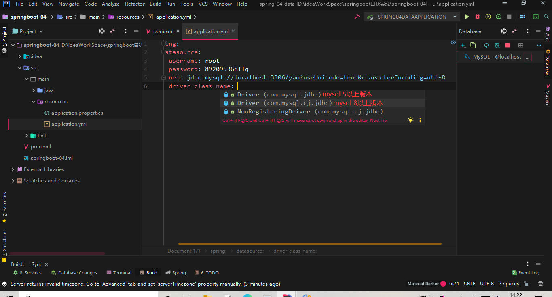
Task: Open the Spring tool window tab
Action: point(176,273)
